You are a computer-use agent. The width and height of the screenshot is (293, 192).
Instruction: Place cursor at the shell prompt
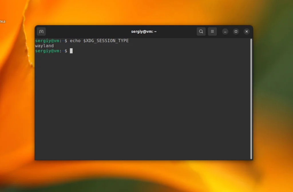(72, 51)
